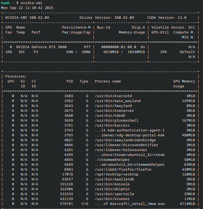This screenshot has width=203, height=209.
Task: Click the 'CUDA Version: 13.0' text
Action: [167, 18]
